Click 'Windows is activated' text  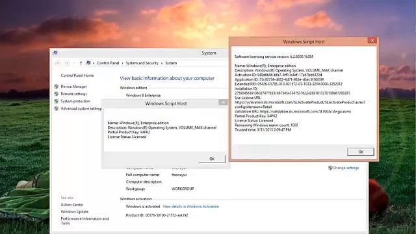(x=143, y=207)
